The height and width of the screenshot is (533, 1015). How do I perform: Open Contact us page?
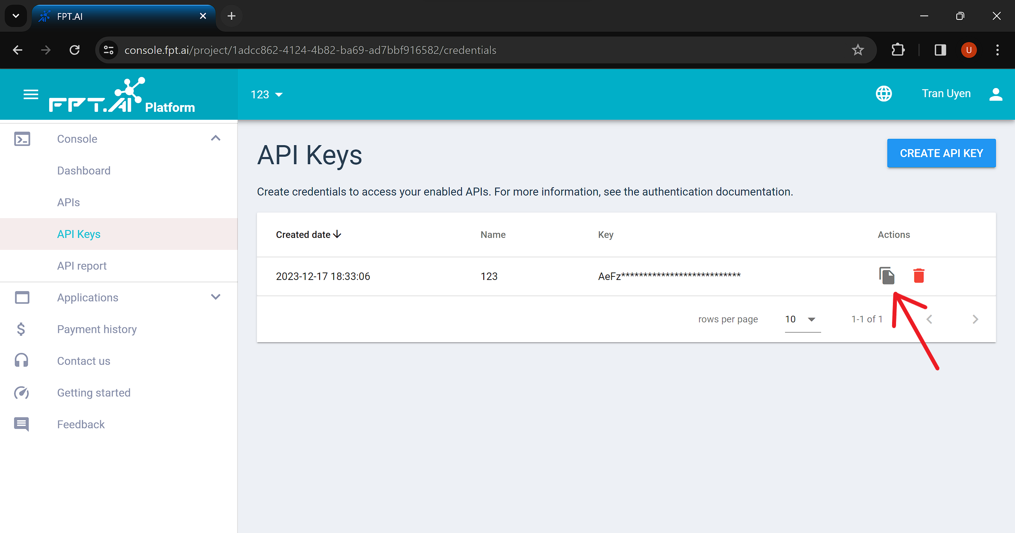83,361
